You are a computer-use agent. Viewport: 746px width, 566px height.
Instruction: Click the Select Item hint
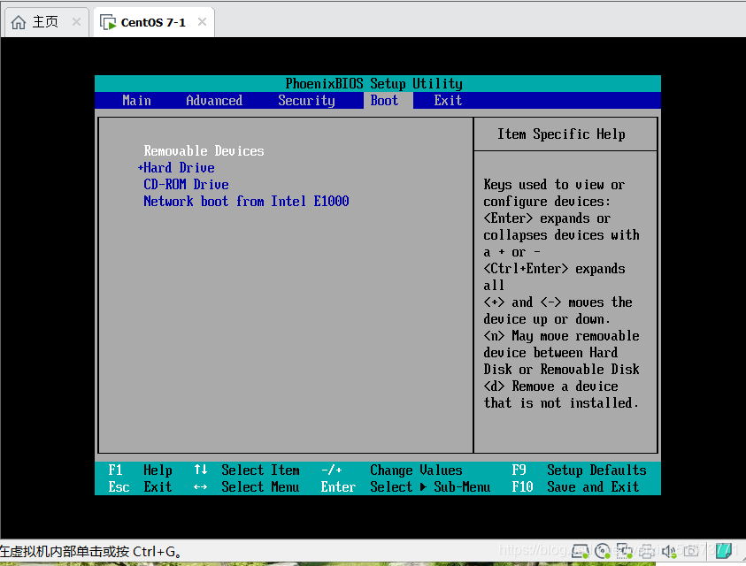247,470
